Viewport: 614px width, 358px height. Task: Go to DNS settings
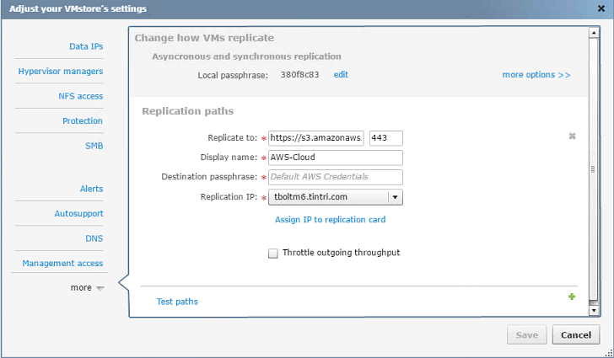(x=94, y=238)
